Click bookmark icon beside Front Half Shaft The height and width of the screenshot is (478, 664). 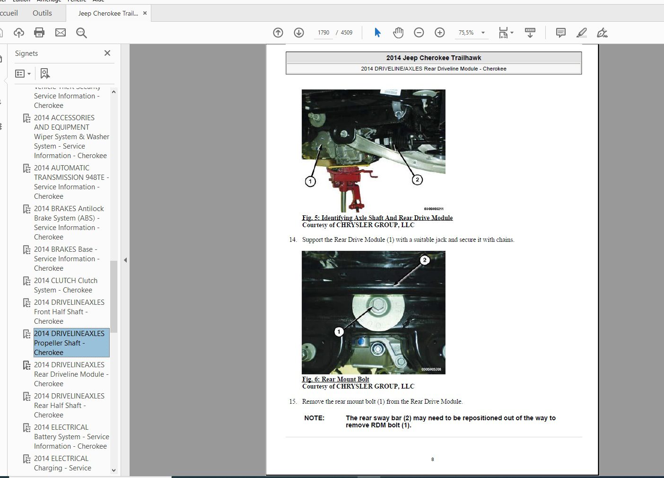click(x=27, y=302)
